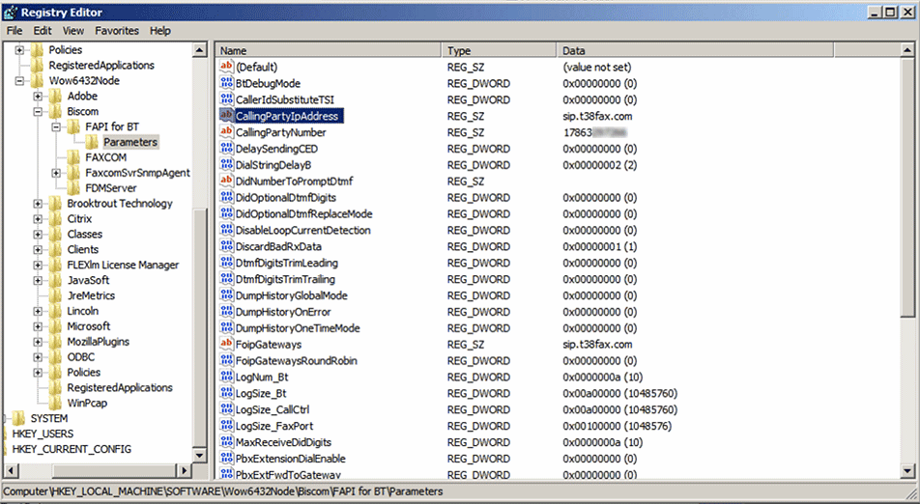Expand the FaxcomSvrSnmpAgent node
The height and width of the screenshot is (504, 920).
[56, 173]
